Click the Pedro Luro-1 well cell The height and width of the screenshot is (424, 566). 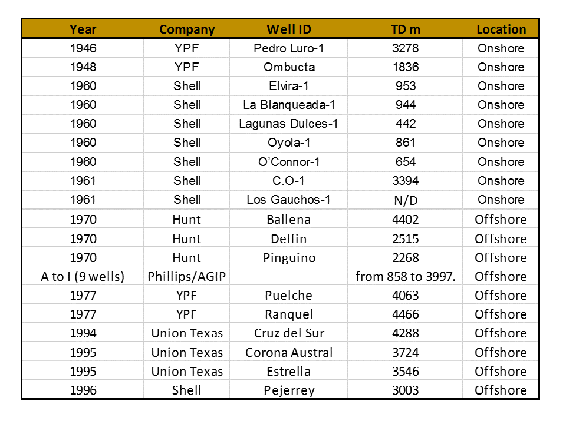(289, 48)
